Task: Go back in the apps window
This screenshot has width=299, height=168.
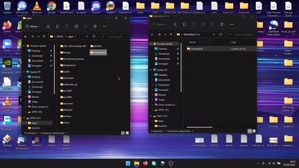Action: (26, 36)
